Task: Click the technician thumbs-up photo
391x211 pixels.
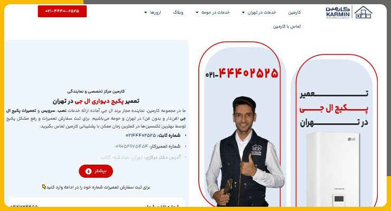Action: point(245,151)
